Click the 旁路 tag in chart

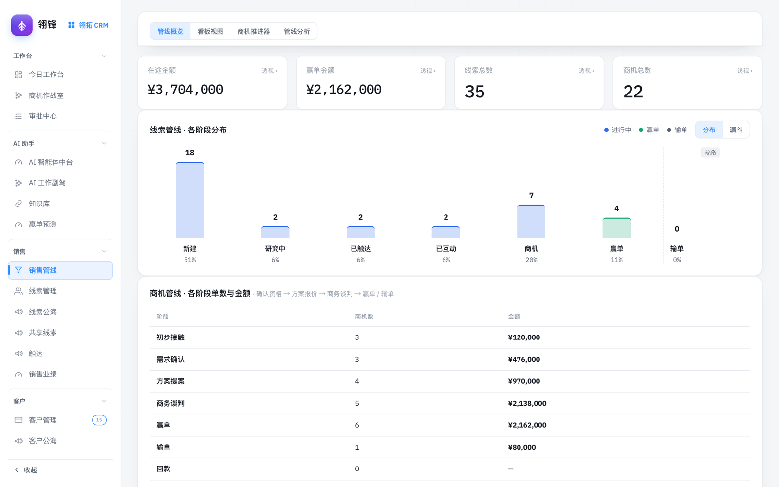710,152
